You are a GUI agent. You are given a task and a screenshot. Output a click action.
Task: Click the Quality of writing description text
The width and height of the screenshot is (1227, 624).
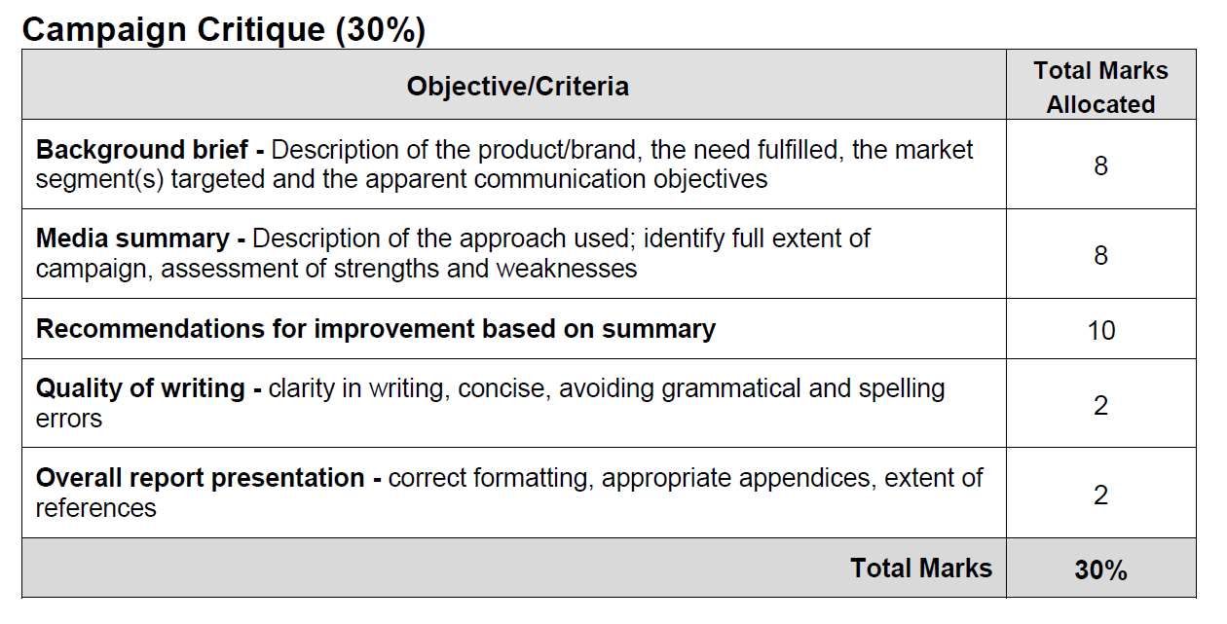tap(491, 403)
